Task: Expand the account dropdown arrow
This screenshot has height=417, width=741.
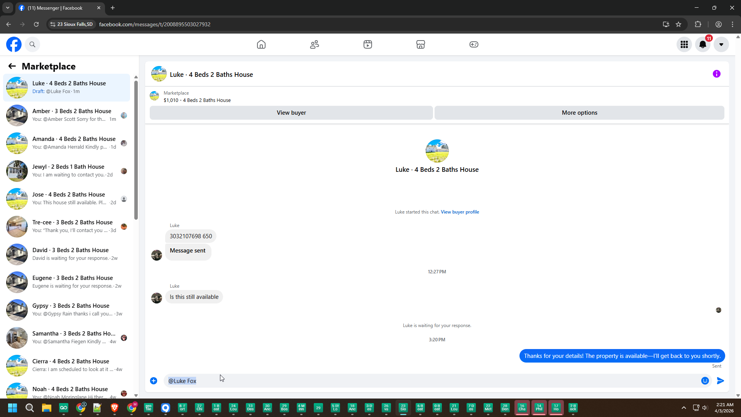Action: pos(721,44)
